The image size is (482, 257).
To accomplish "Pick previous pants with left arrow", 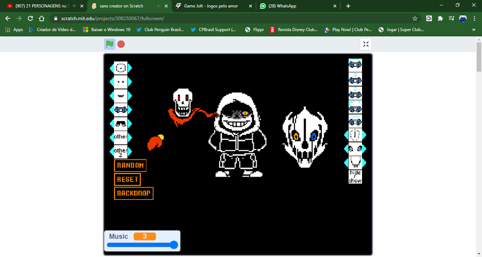I will click(x=112, y=123).
